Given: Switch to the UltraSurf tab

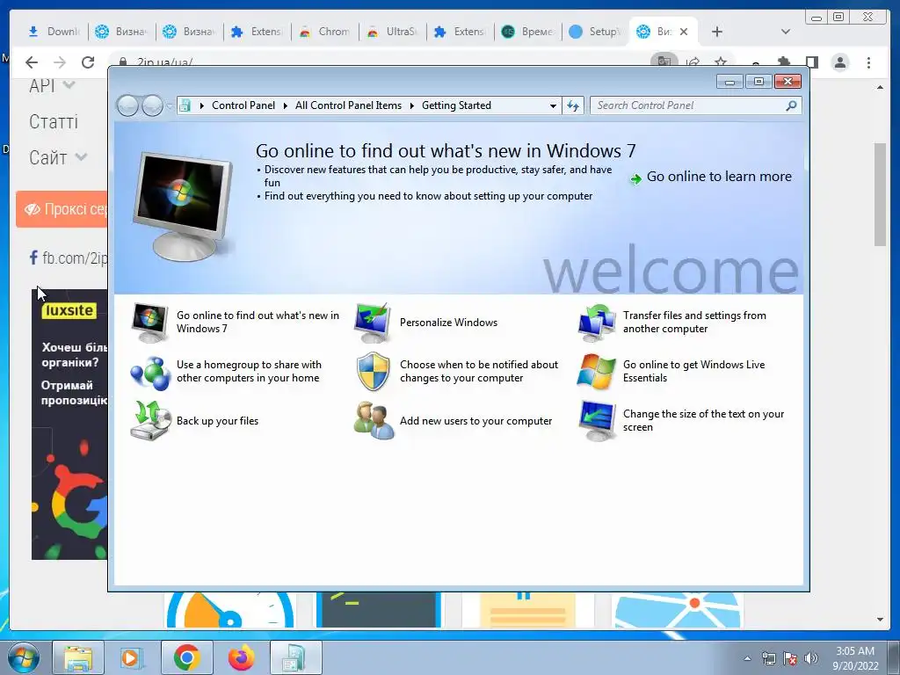Looking at the screenshot, I should tap(393, 32).
